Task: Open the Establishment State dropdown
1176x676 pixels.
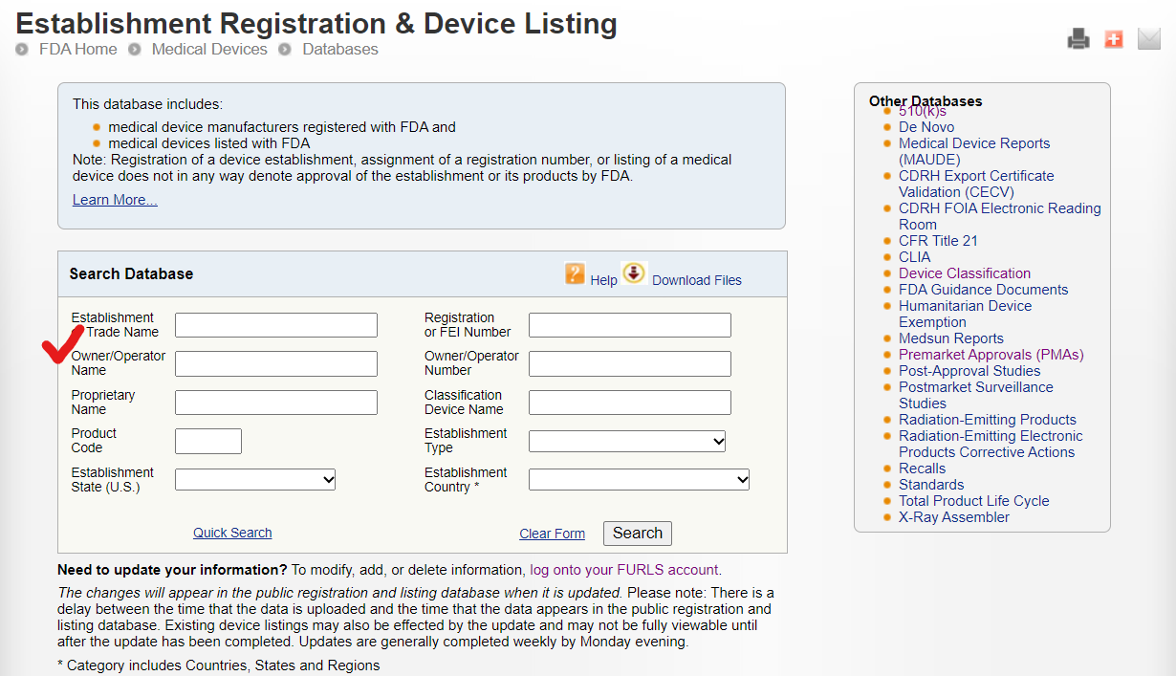Action: pos(255,479)
